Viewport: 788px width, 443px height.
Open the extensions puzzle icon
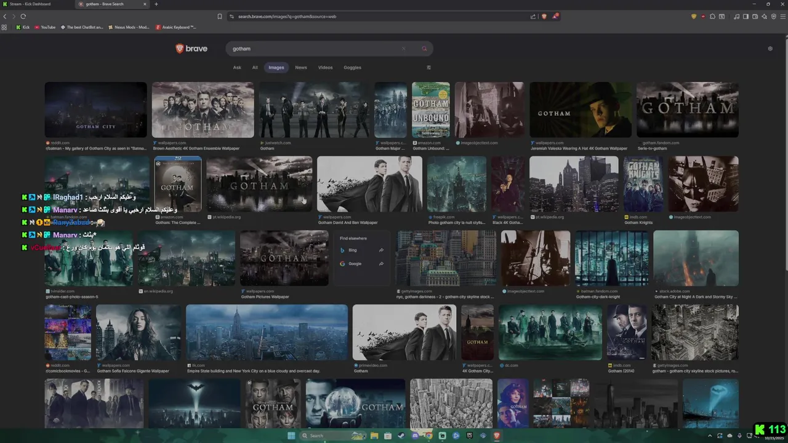click(712, 17)
